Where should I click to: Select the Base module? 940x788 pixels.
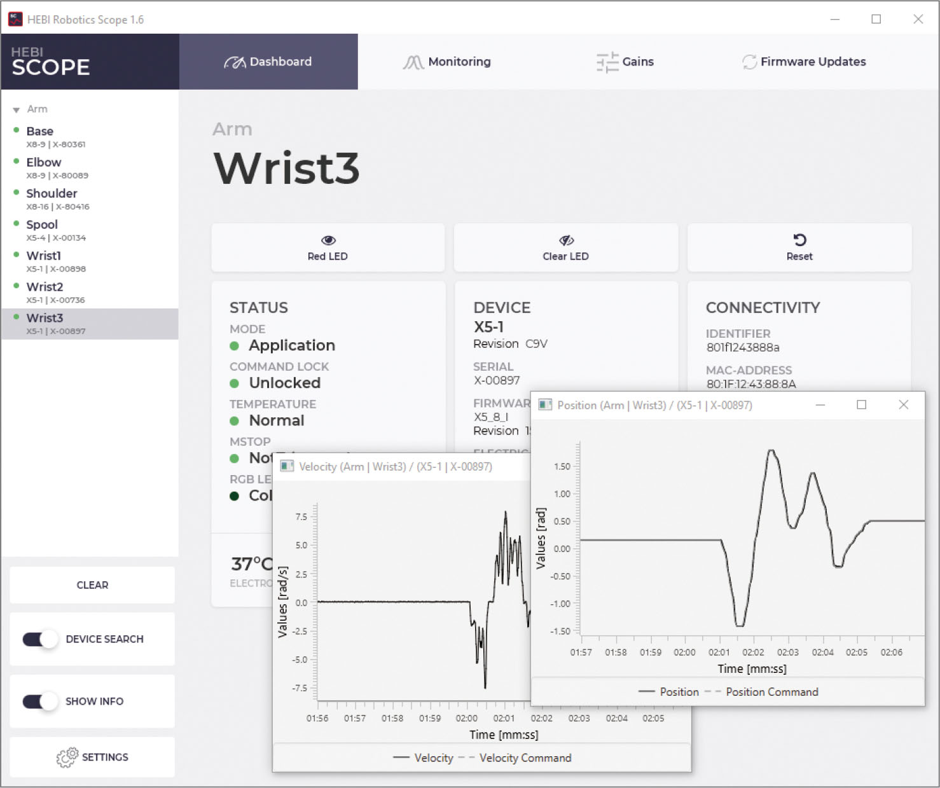pos(90,137)
